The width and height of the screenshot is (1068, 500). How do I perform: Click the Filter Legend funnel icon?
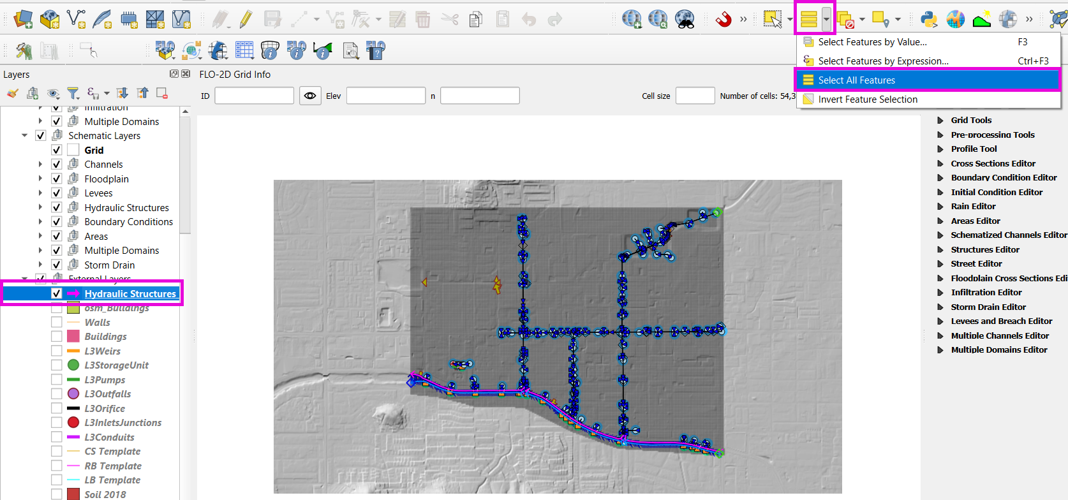[x=73, y=94]
